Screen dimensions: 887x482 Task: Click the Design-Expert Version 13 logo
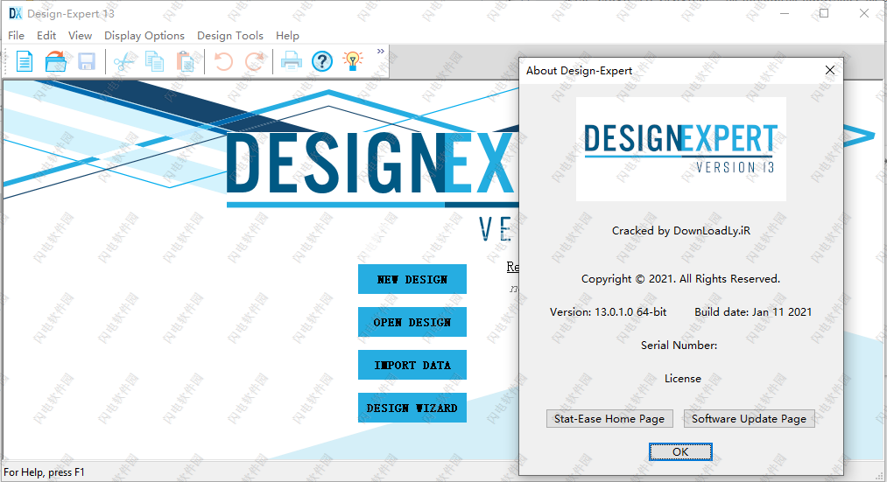click(x=681, y=150)
